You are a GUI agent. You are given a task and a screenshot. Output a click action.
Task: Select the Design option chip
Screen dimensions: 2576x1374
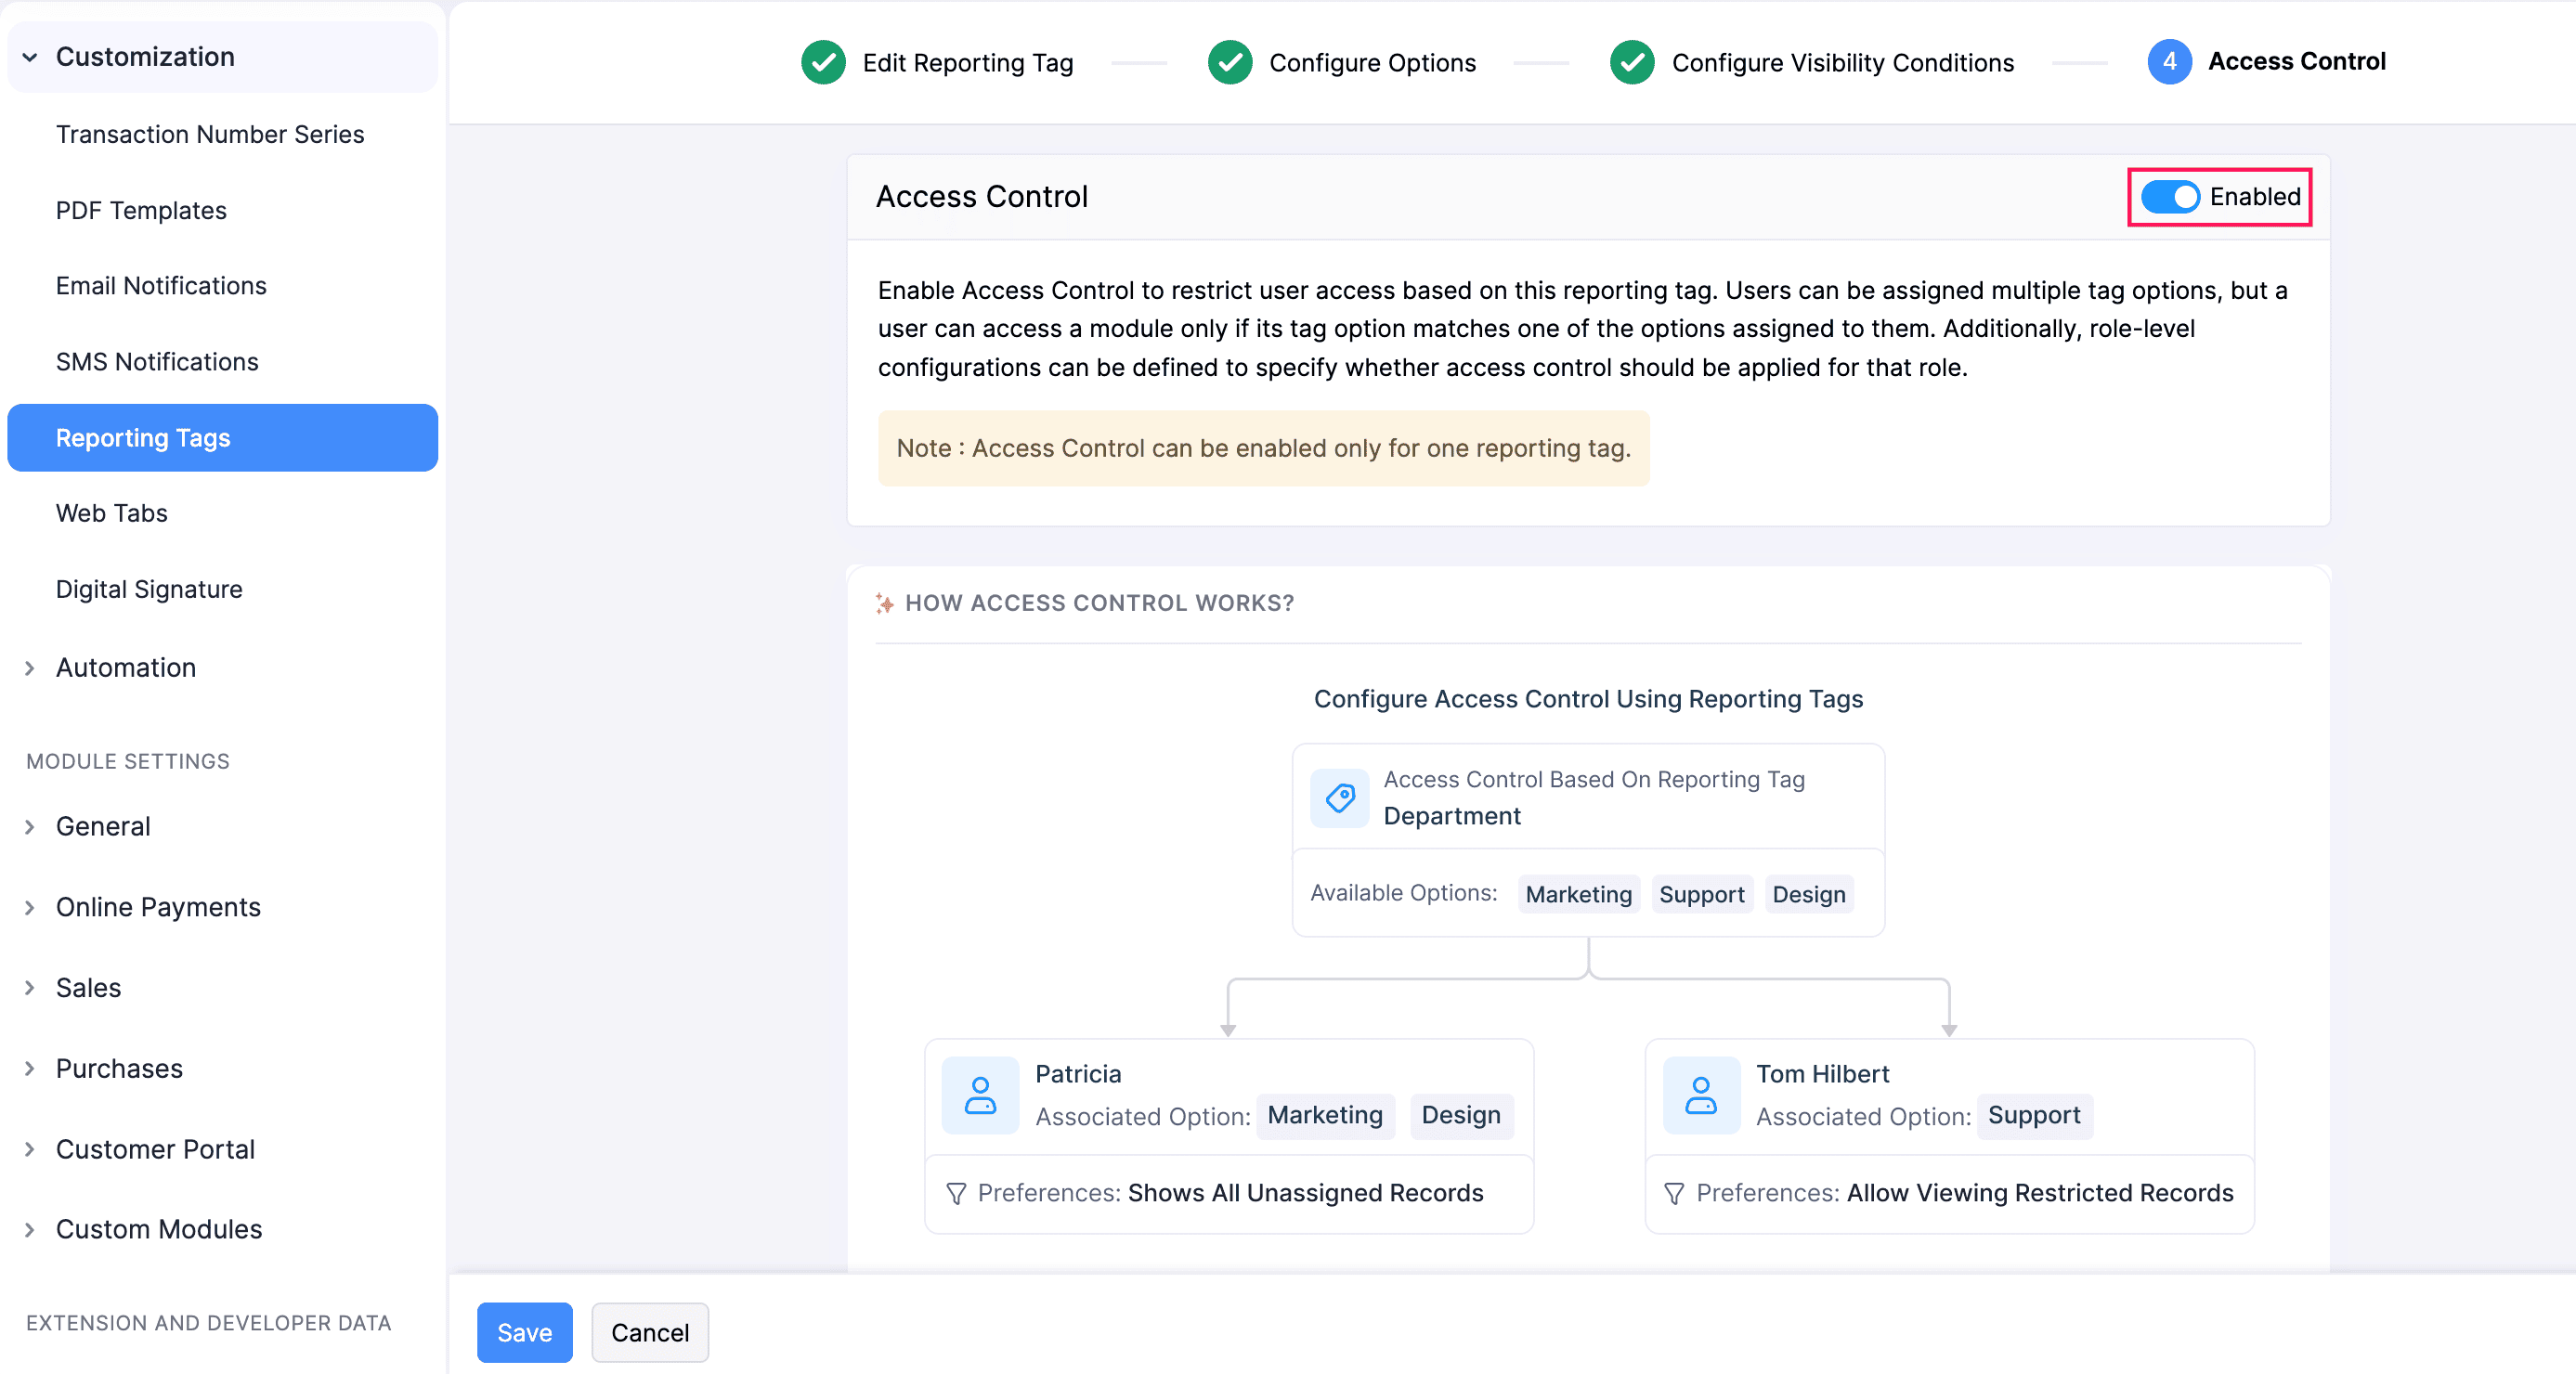[1809, 893]
